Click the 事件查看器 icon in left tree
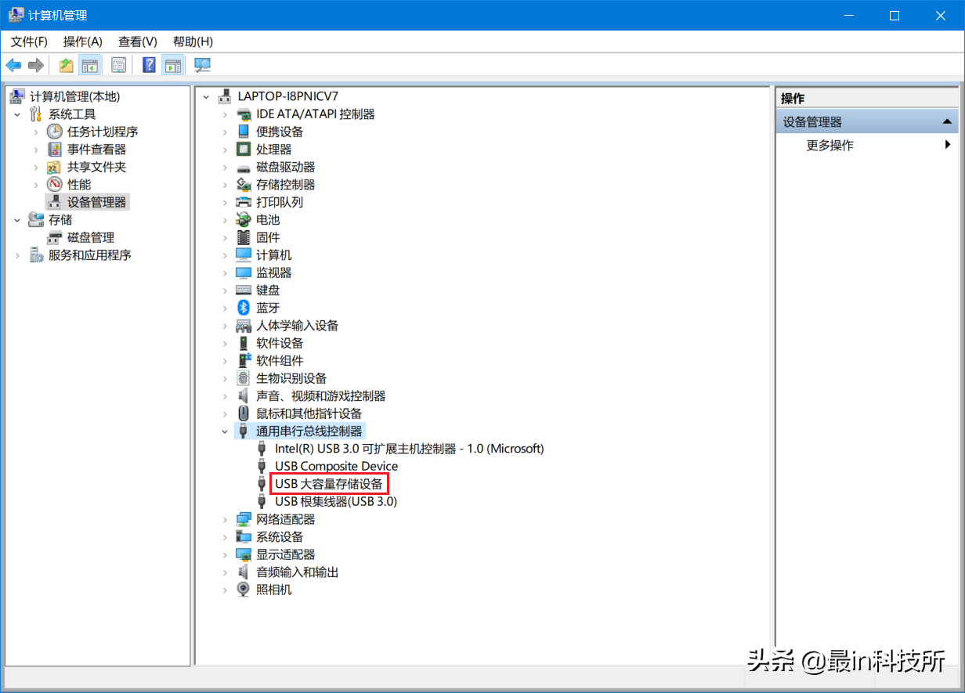The width and height of the screenshot is (965, 693). (54, 150)
